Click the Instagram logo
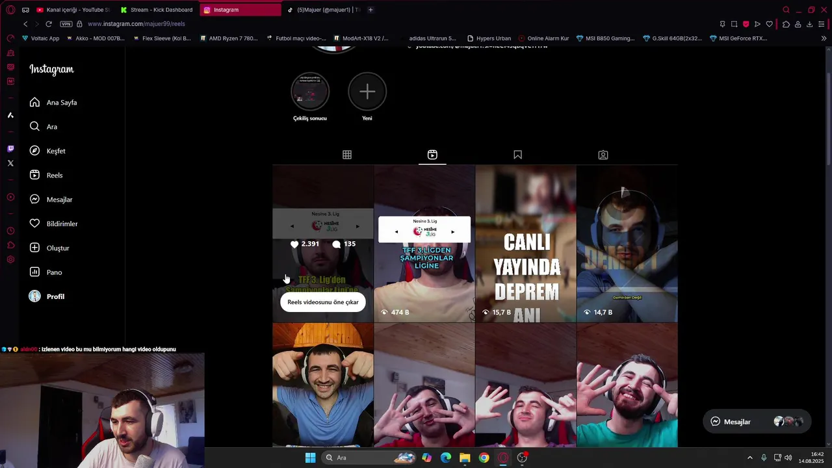This screenshot has width=832, height=468. [51, 70]
